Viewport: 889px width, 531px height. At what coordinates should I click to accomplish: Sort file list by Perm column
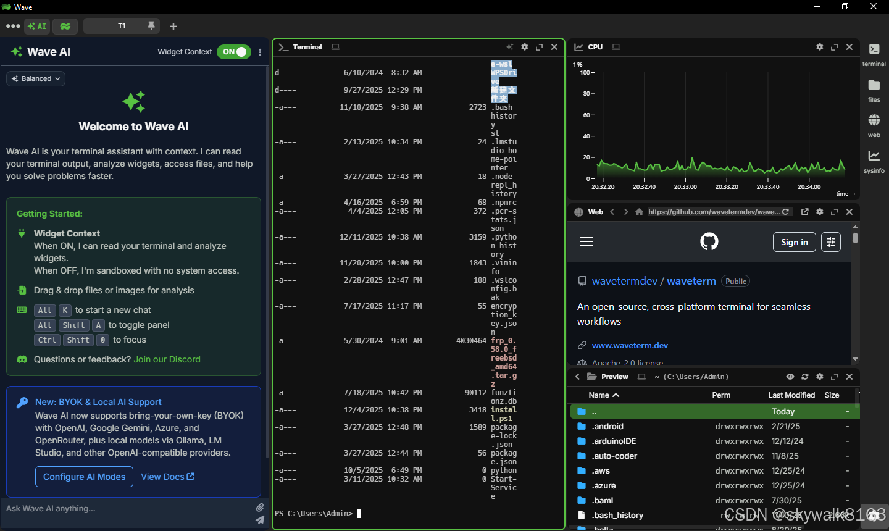click(x=721, y=395)
